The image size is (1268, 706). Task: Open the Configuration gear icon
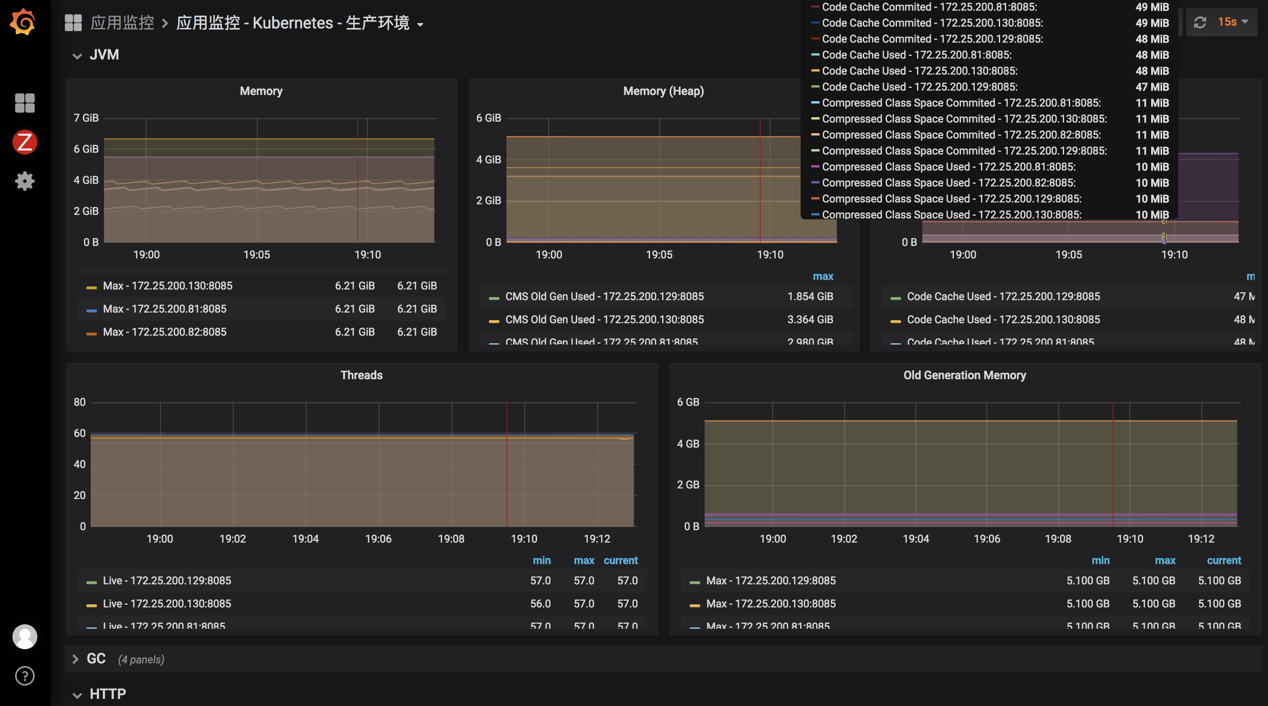24,181
